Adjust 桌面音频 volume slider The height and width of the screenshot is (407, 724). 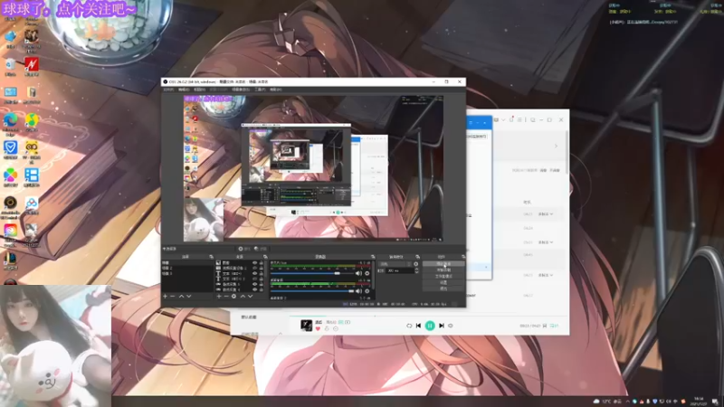[x=312, y=291]
